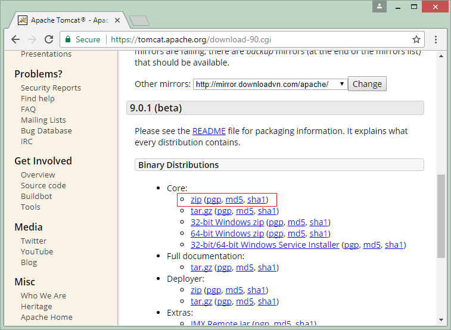This screenshot has width=451, height=330.
Task: Open the sha1 link for Core zip
Action: [x=256, y=200]
